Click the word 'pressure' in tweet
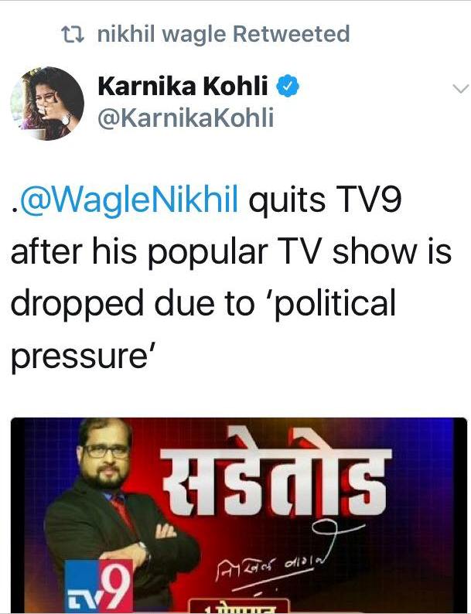This screenshot has height=614, width=471. tap(79, 356)
